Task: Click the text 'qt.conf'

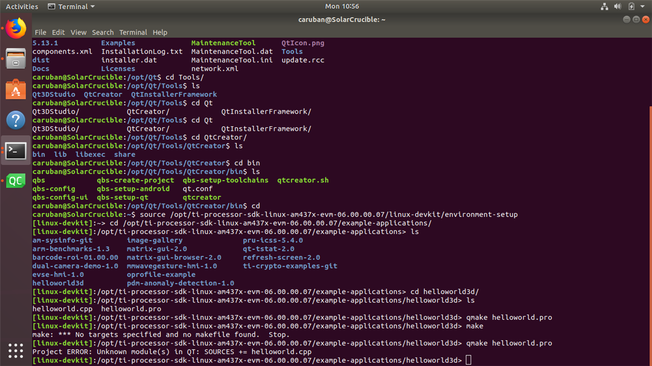Action: [198, 189]
